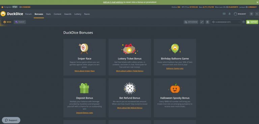Screen dimensions: 259x124
Task: Click the transfer arrows icon beside Withdraw
Action: click(x=202, y=22)
